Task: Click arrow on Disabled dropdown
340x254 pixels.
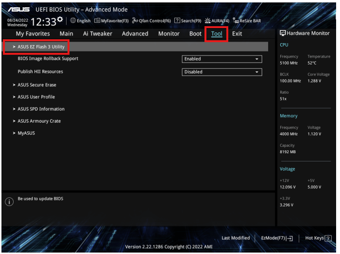Action: coord(257,72)
